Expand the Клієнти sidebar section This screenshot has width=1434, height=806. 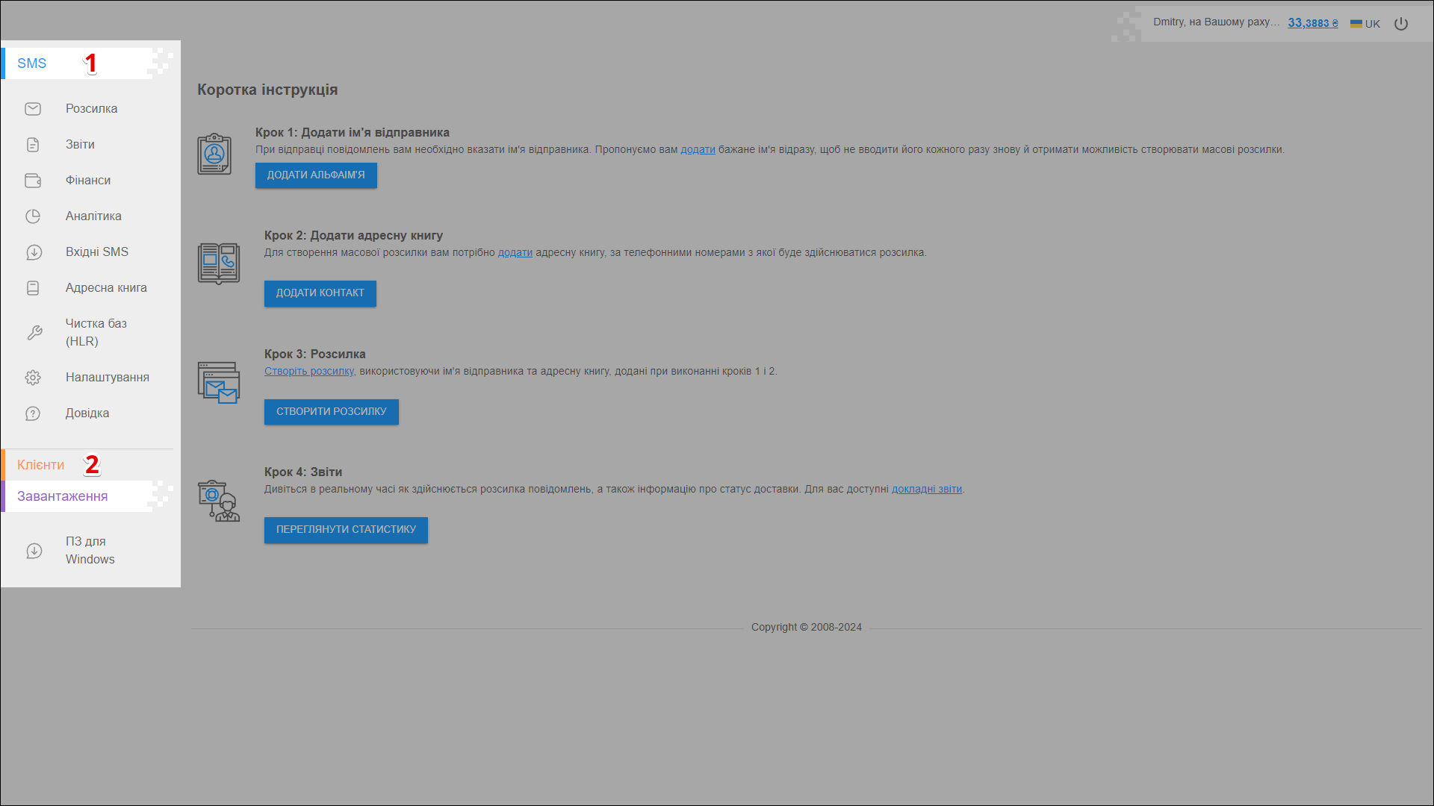[41, 465]
